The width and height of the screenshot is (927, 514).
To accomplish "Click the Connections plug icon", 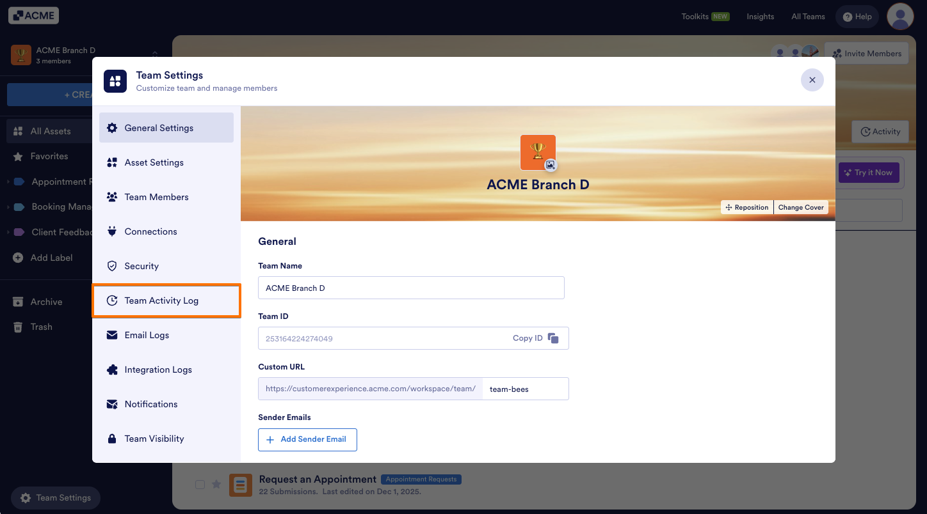I will 112,231.
